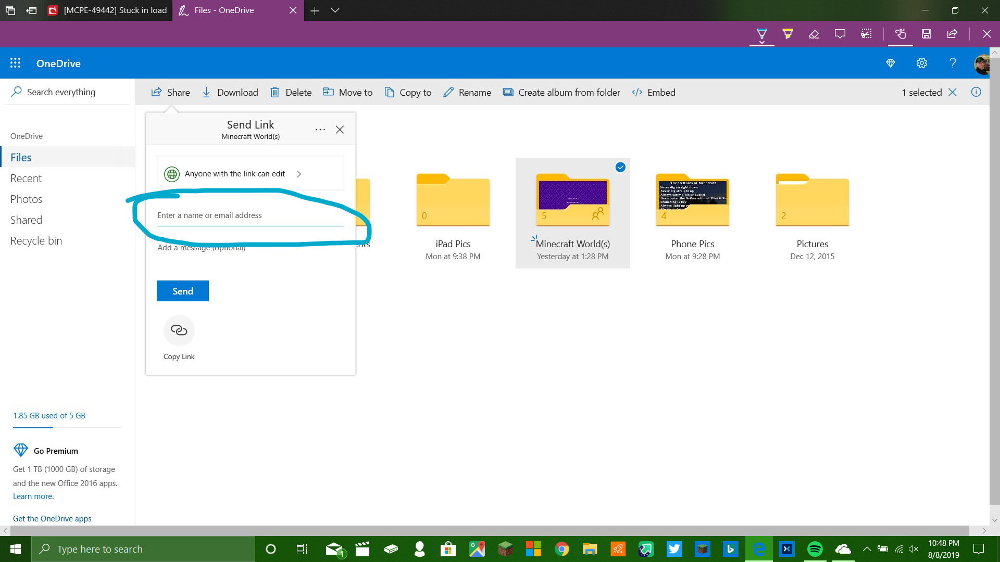Click the Copy Link icon
The image size is (1000, 562).
click(x=179, y=330)
